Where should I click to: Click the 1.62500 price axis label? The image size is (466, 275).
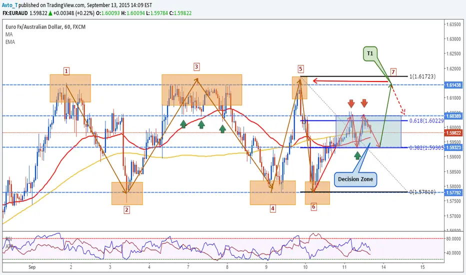(x=453, y=54)
